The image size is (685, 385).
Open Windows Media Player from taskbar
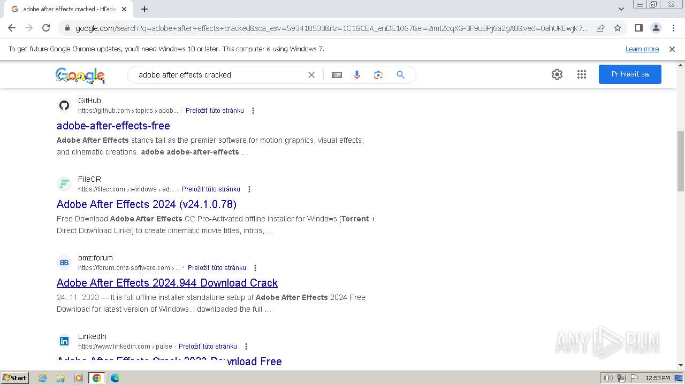(79, 378)
